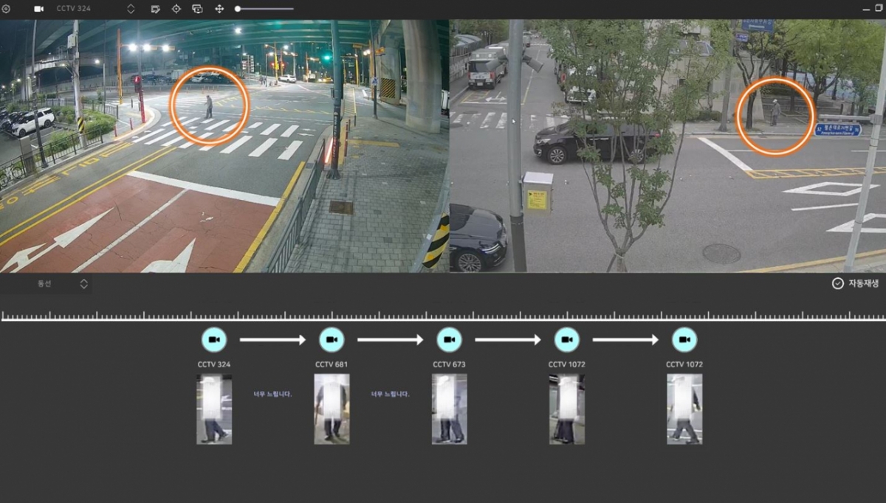Click the edit/annotate icon in top toolbar

point(156,9)
